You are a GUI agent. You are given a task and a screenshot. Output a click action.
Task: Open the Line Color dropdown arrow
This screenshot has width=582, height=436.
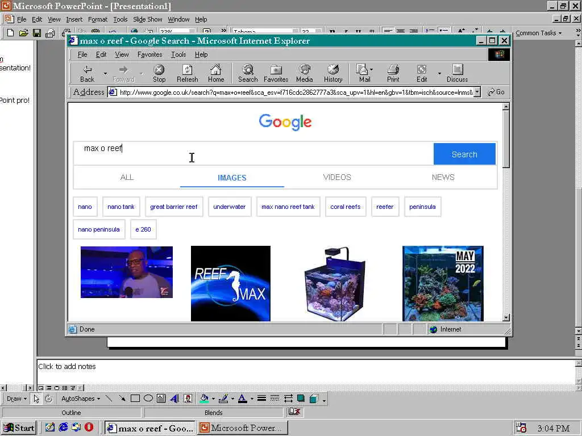click(232, 399)
